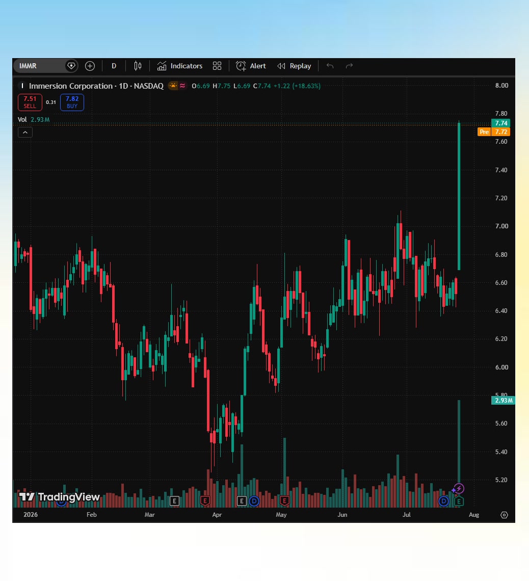Open blue D dividend marker in April
Screen dimensions: 529x581
point(254,501)
